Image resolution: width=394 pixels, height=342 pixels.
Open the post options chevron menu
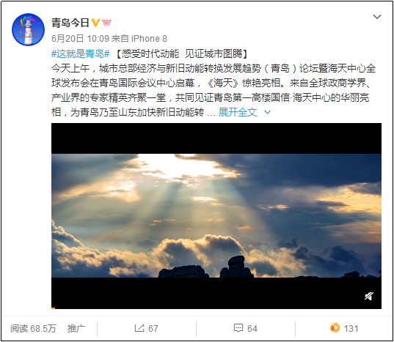(x=377, y=17)
